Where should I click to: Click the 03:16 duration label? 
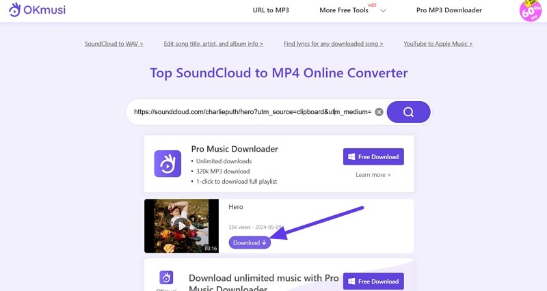coord(211,249)
